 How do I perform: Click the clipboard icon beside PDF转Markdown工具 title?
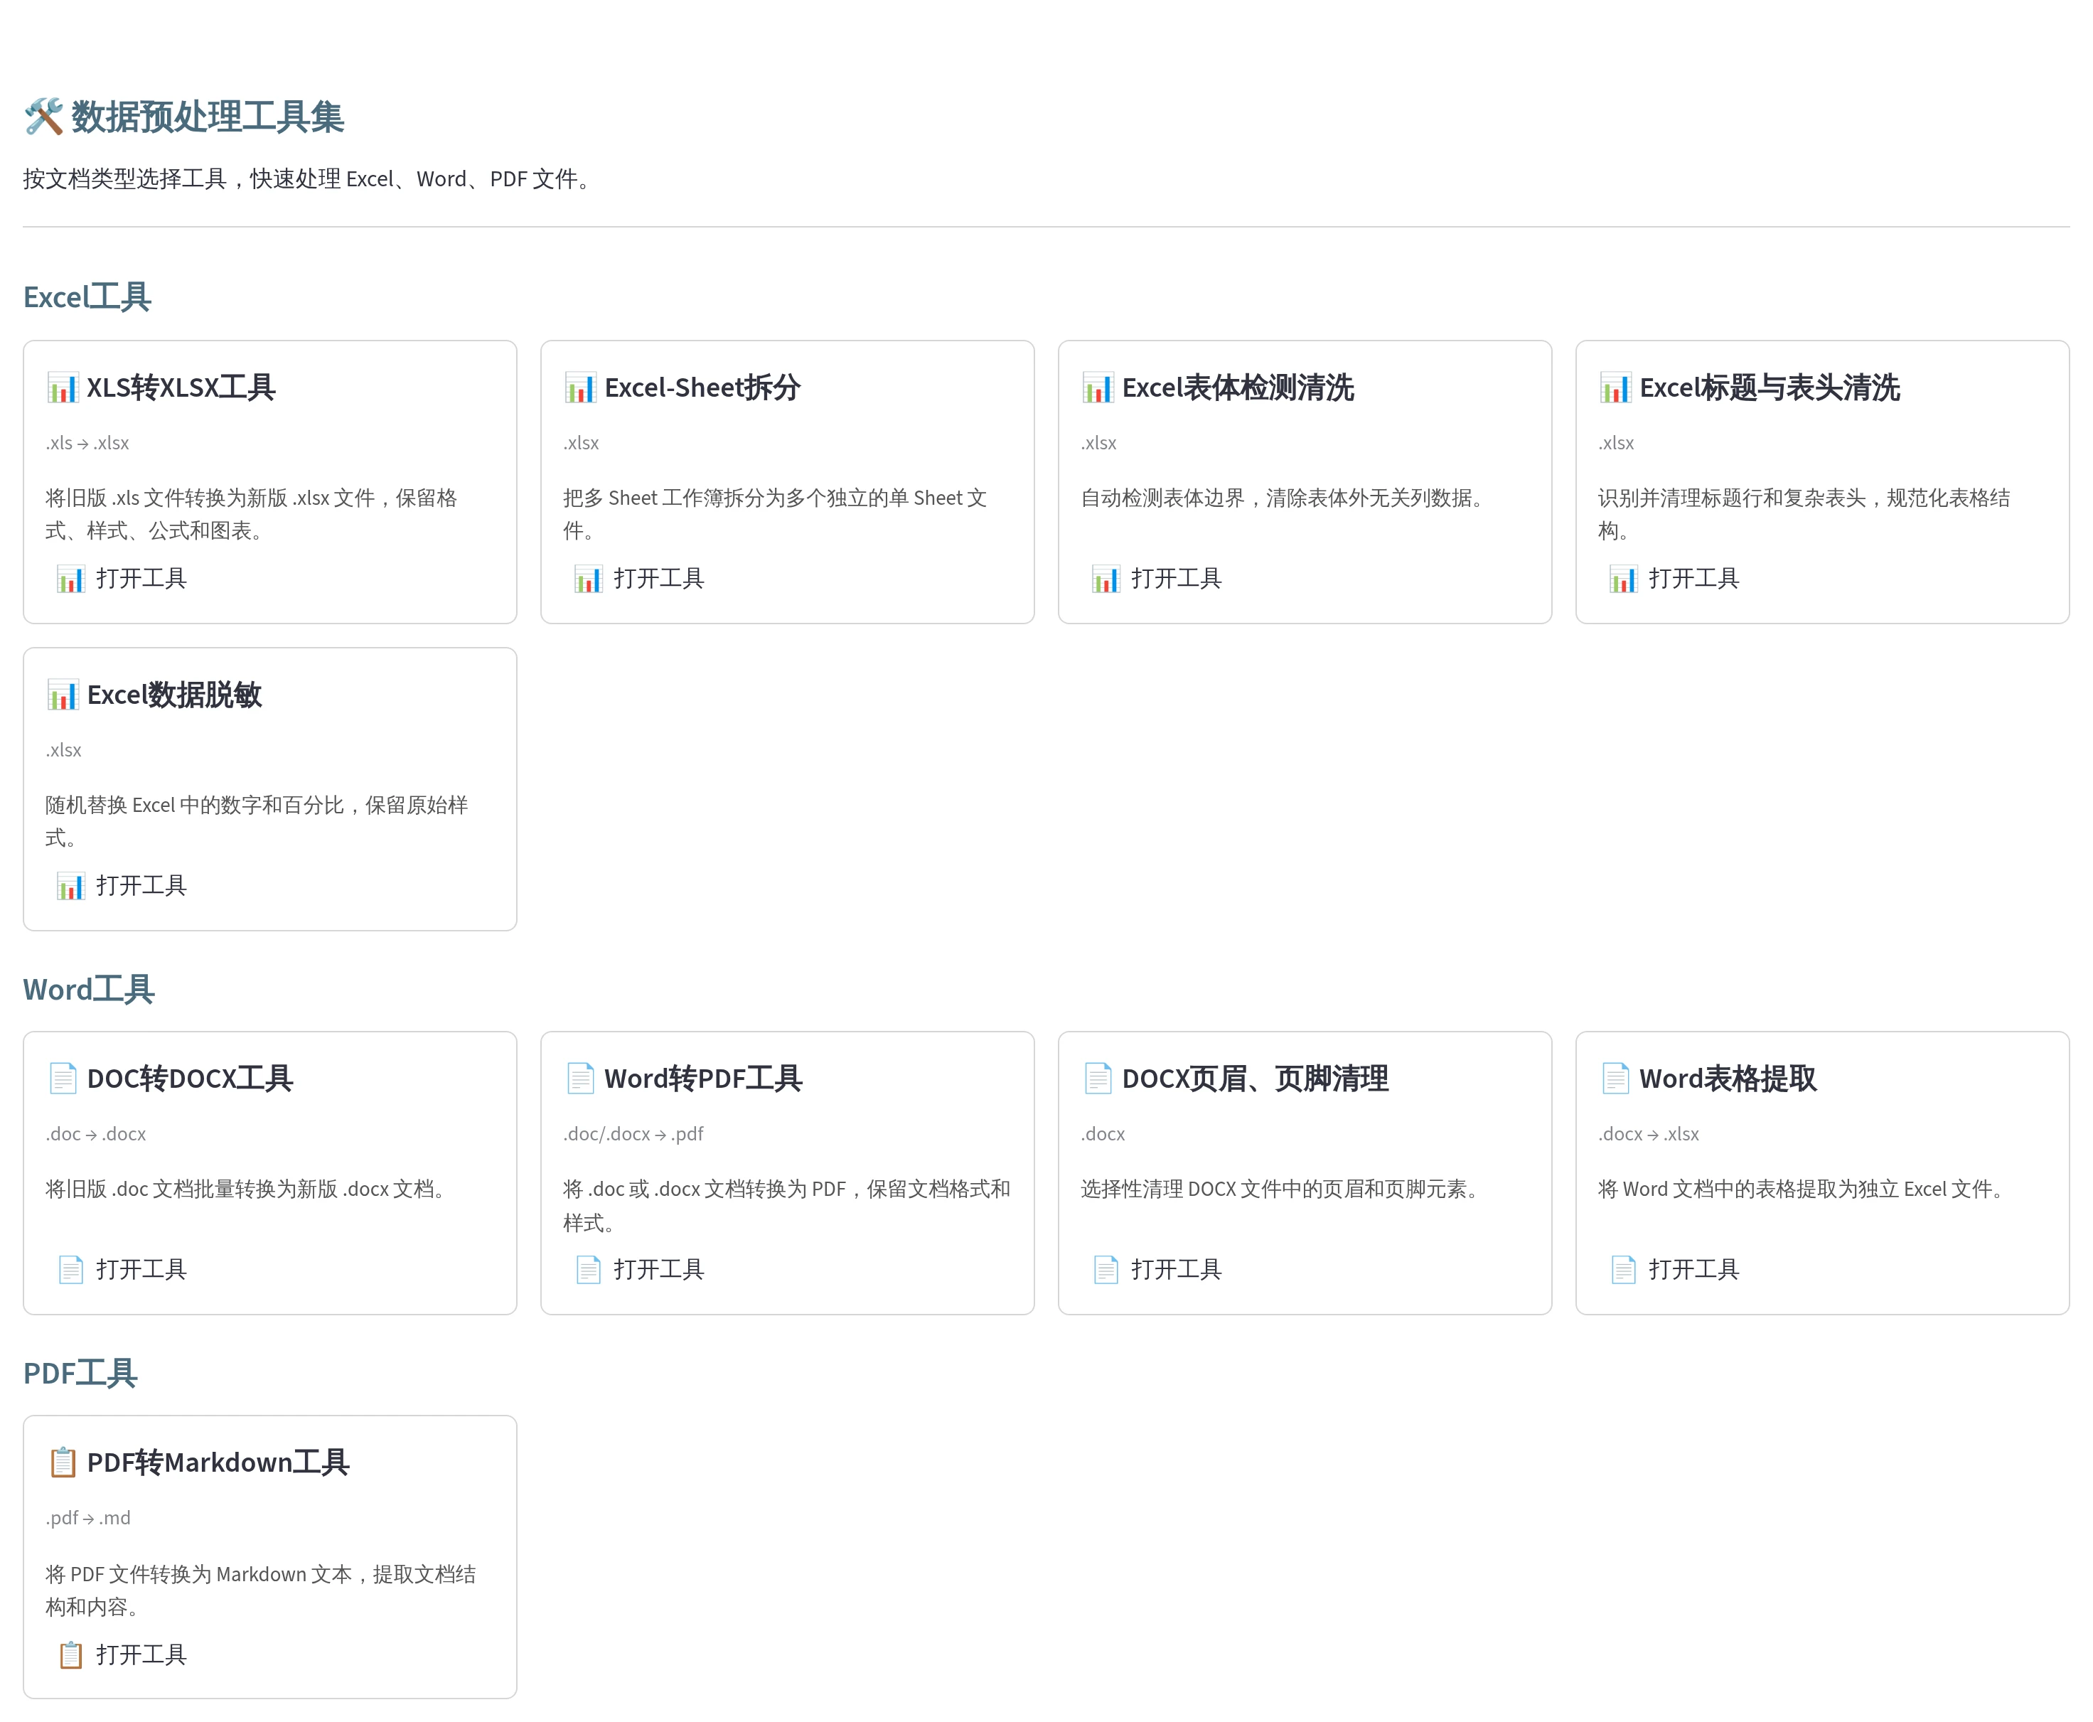coord(63,1462)
